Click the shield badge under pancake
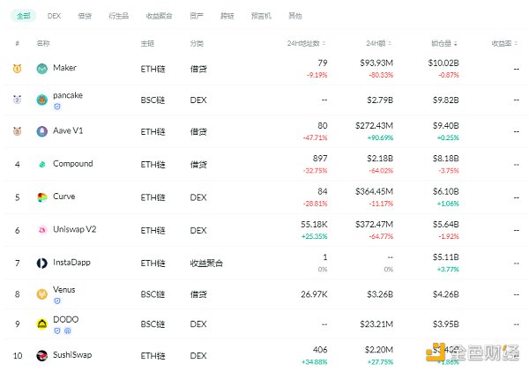Viewport: 529px width, 371px height. coord(57,107)
